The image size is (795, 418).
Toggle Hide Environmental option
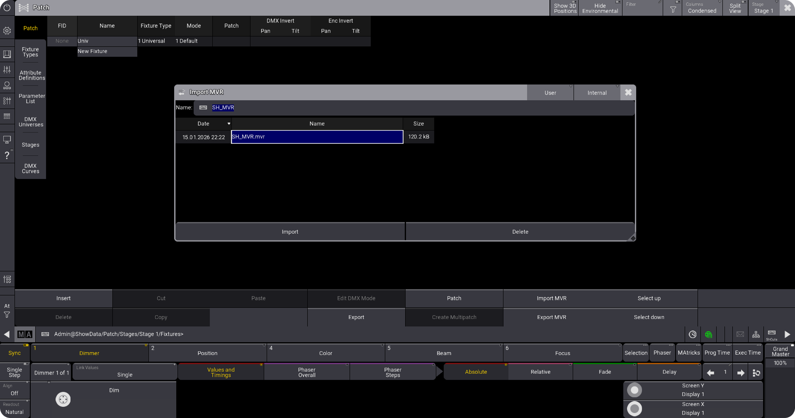coord(600,8)
